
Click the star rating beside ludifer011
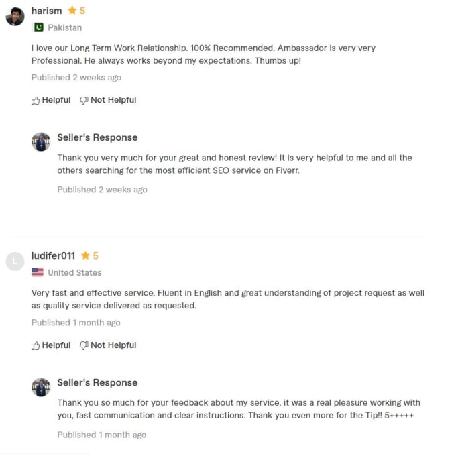90,255
